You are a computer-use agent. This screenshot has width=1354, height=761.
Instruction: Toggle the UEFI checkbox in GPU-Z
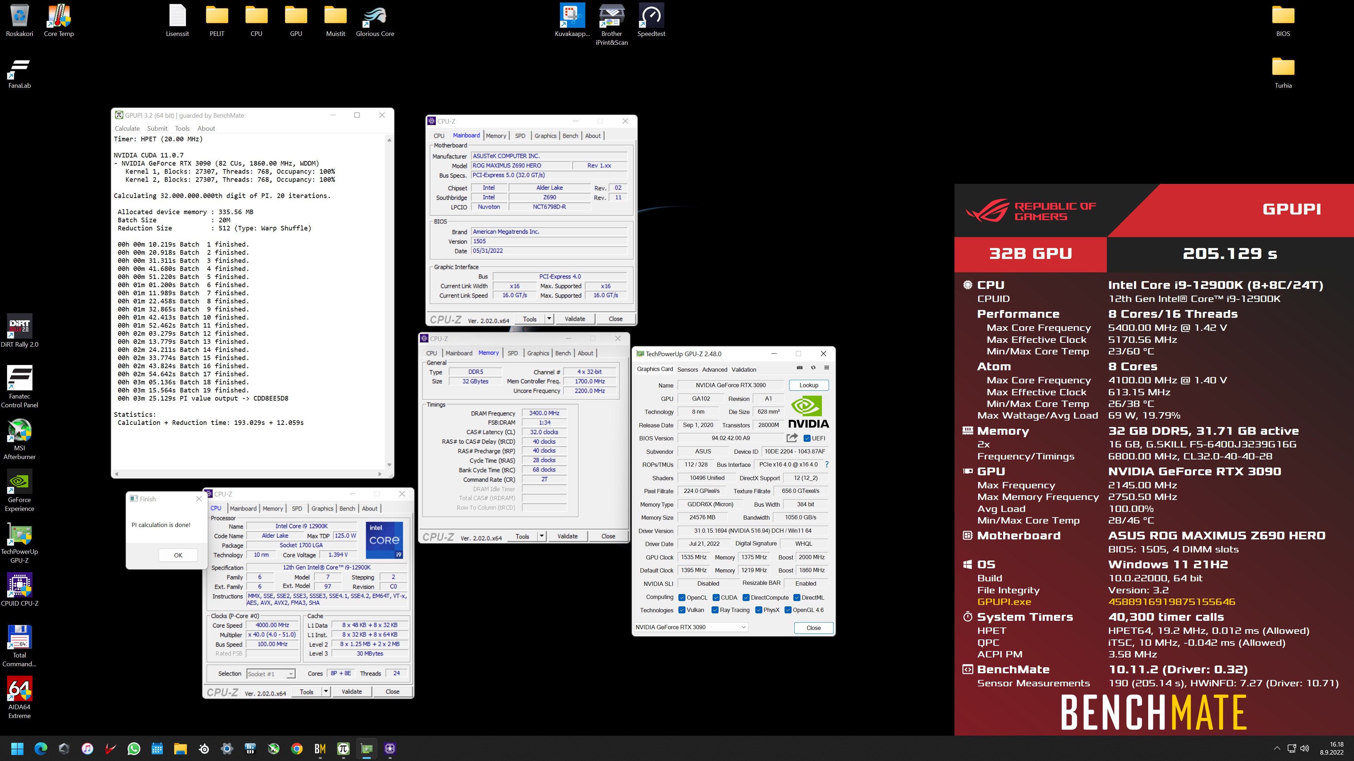point(807,438)
